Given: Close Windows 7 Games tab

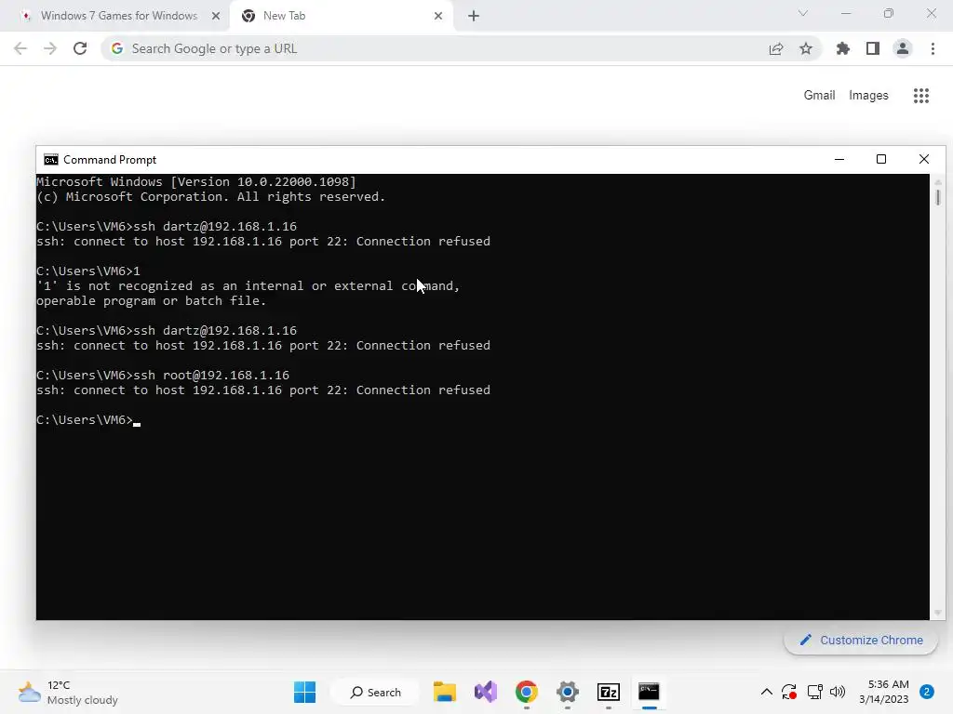Looking at the screenshot, I should (216, 16).
